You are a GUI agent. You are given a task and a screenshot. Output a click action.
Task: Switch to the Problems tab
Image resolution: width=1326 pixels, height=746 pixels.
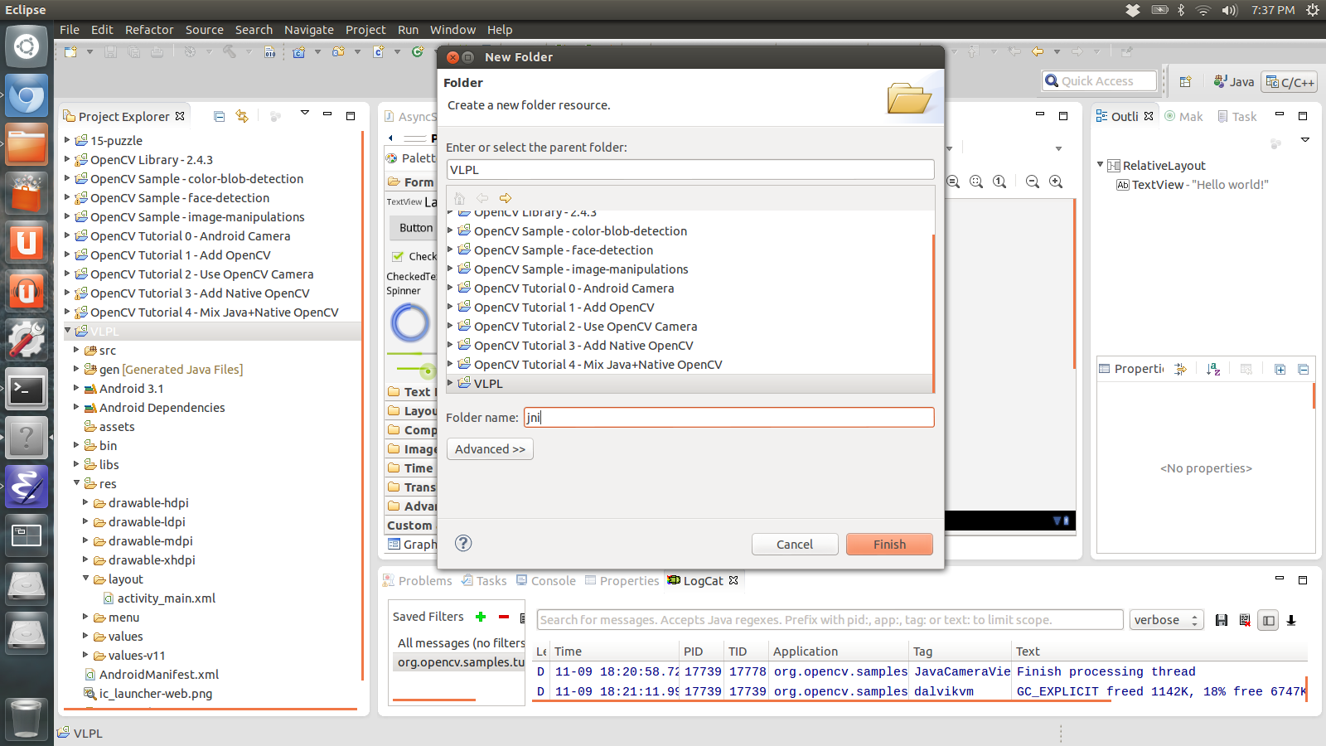[x=418, y=580]
